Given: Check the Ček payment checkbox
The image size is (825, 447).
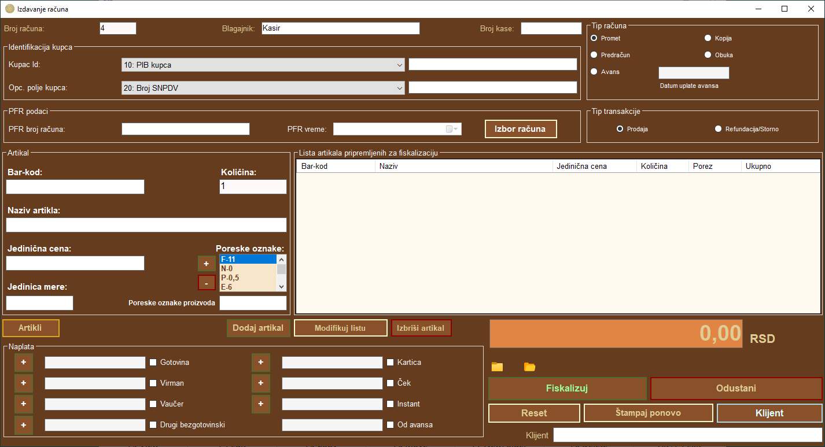Looking at the screenshot, I should tap(391, 383).
